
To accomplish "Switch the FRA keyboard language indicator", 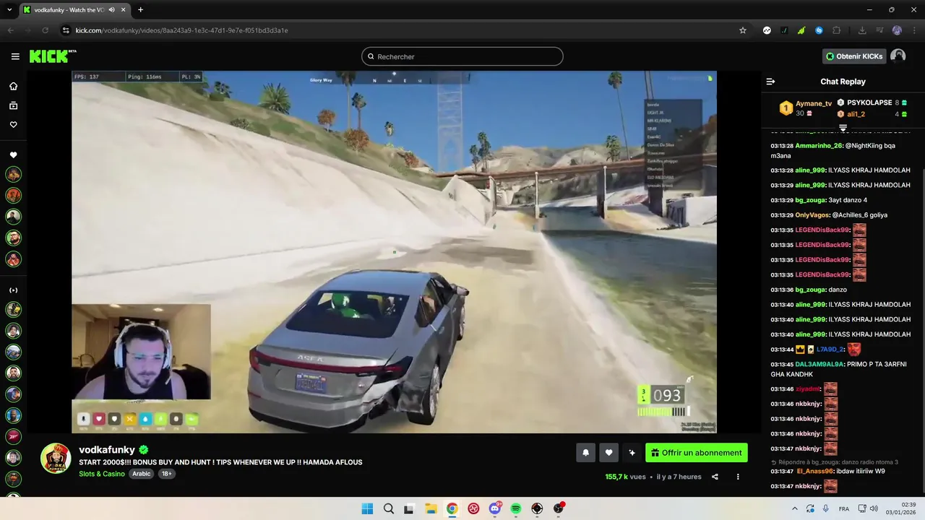I will (x=844, y=508).
